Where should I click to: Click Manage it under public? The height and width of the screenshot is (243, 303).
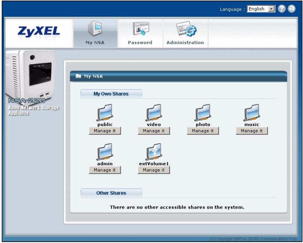(x=105, y=131)
